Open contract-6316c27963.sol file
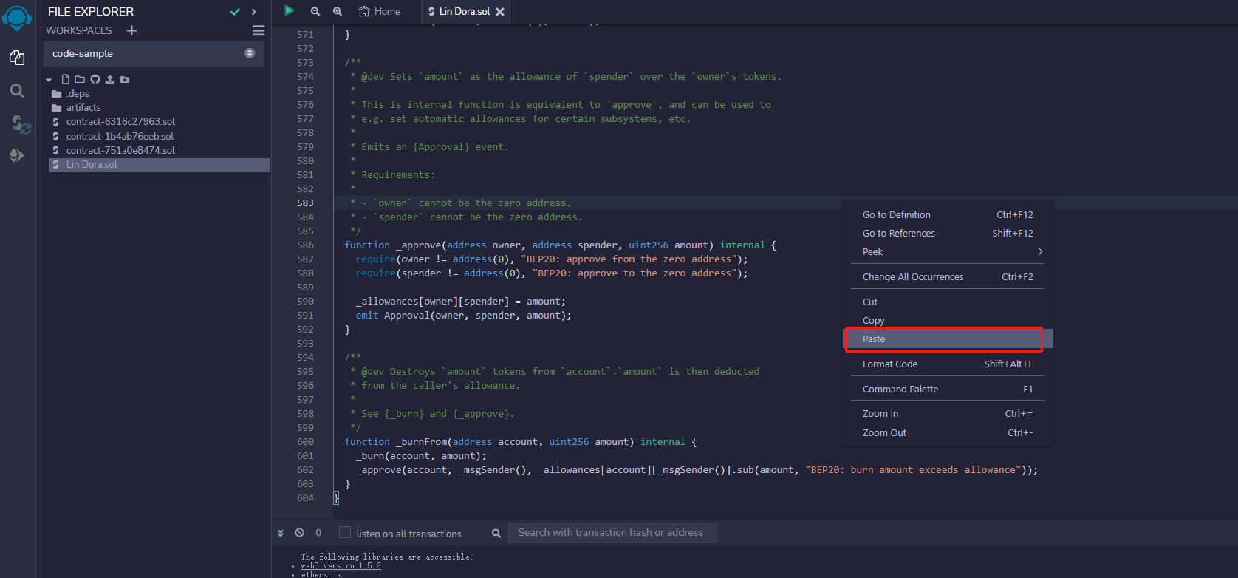 coord(120,122)
